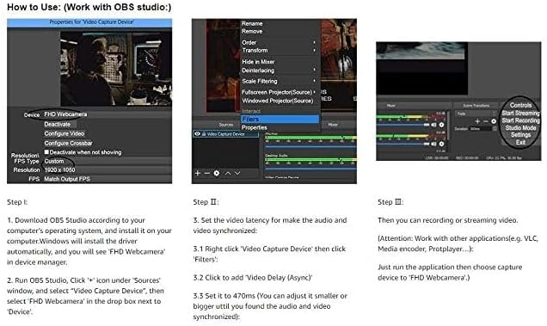547x326 pixels.
Task: Click the 'Desktop Audio' mixer label
Action: 276,156
